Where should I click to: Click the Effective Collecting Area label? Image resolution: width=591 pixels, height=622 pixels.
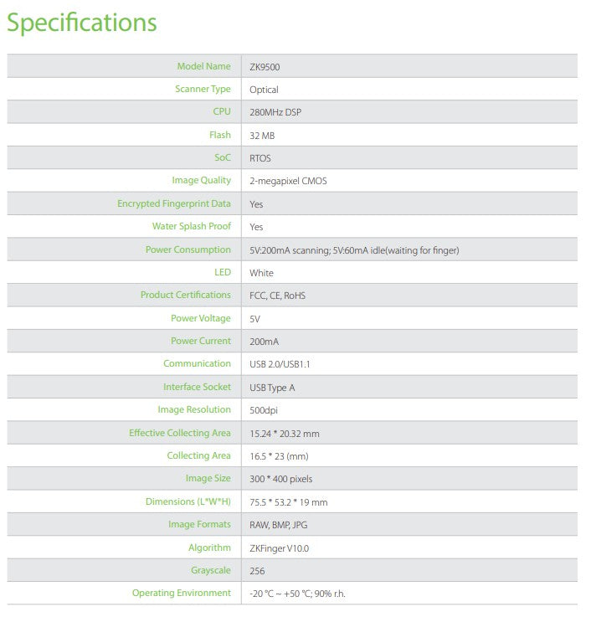click(x=179, y=433)
